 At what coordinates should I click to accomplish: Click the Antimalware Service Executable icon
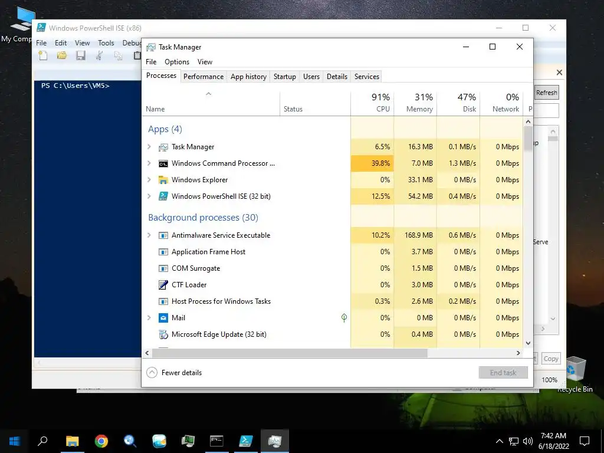[x=163, y=235]
